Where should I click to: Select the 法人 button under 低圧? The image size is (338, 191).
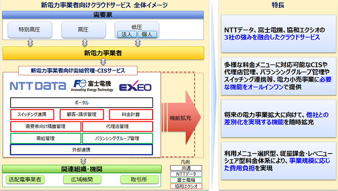pos(127,34)
